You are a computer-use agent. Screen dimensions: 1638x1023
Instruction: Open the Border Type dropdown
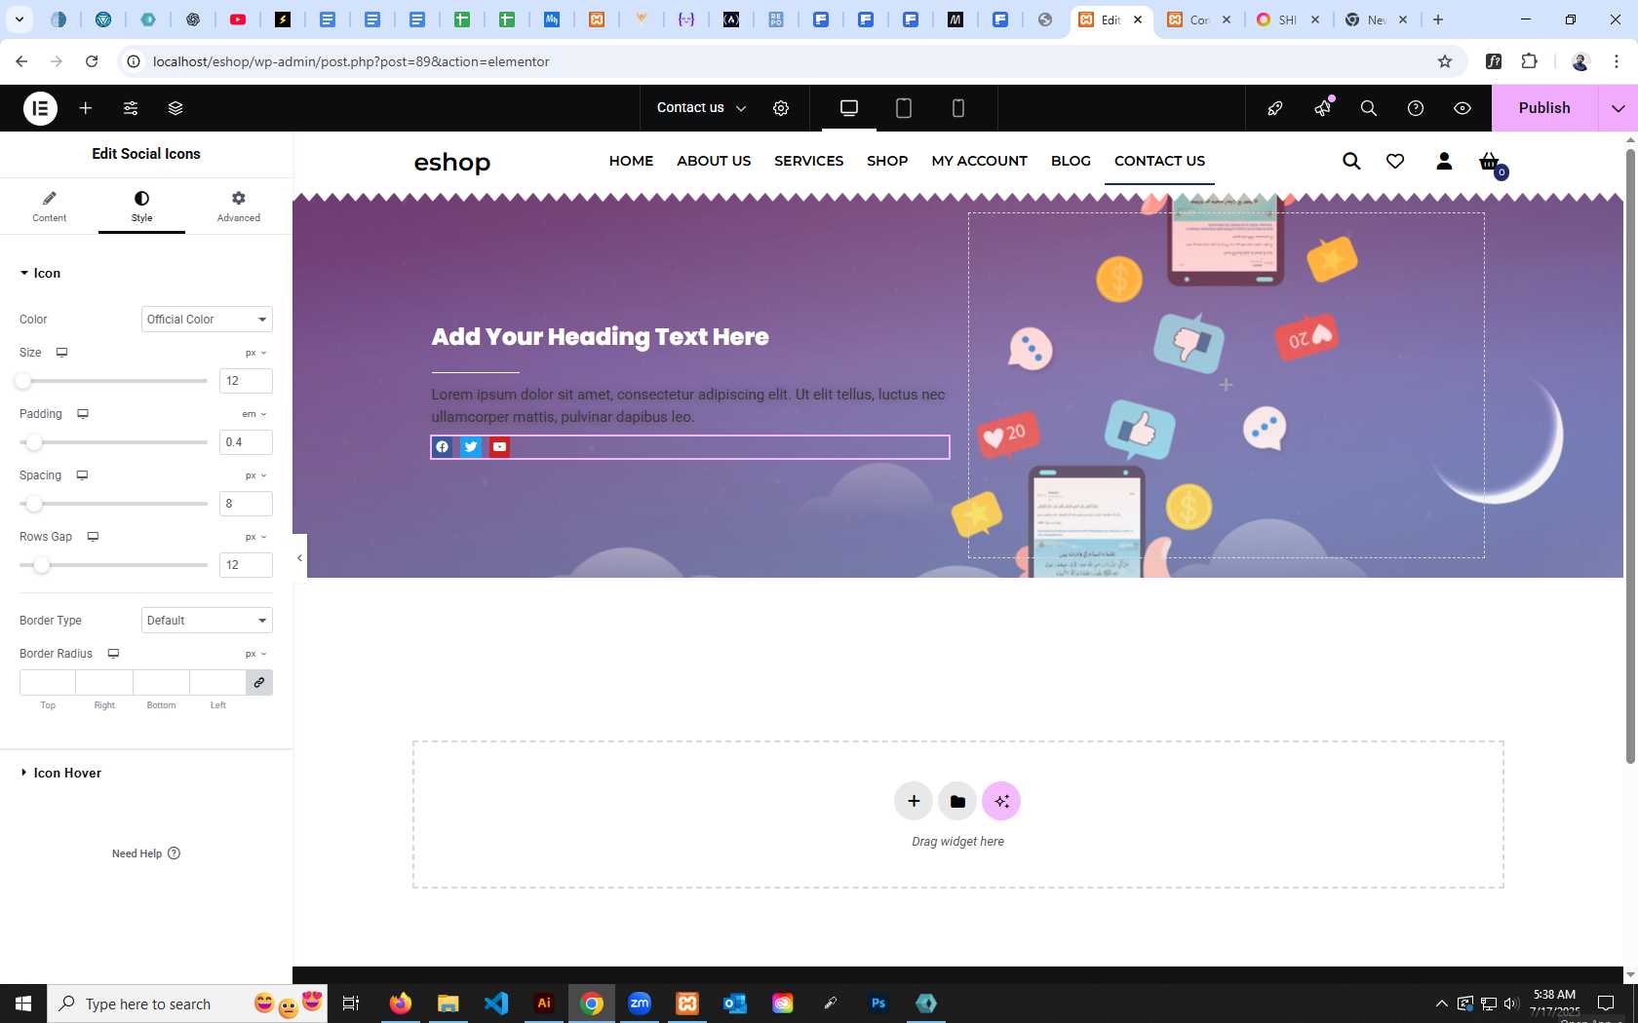(x=207, y=621)
